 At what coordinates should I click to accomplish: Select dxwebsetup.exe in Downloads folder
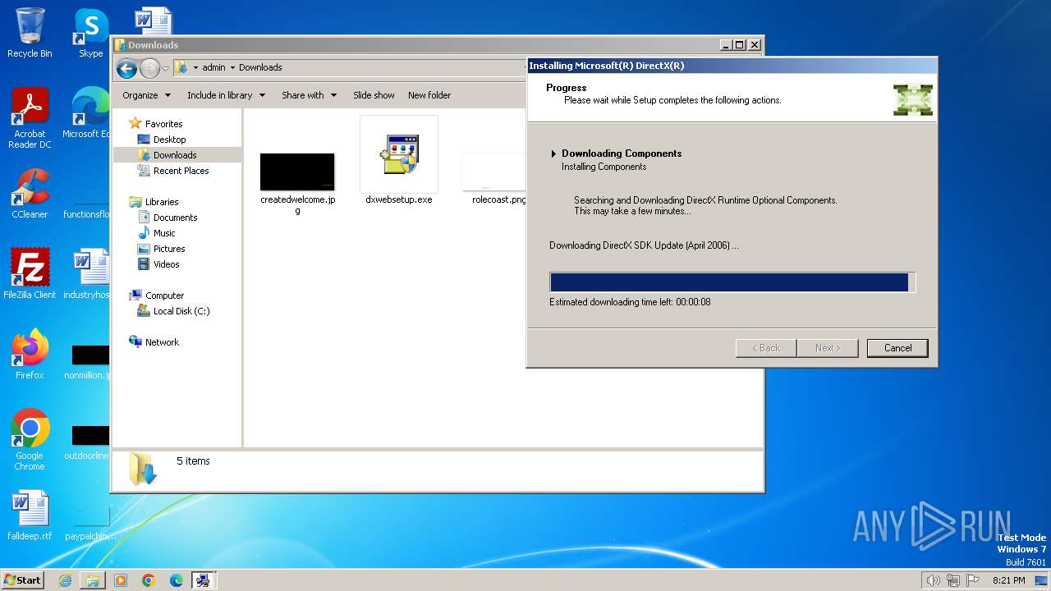pyautogui.click(x=399, y=161)
